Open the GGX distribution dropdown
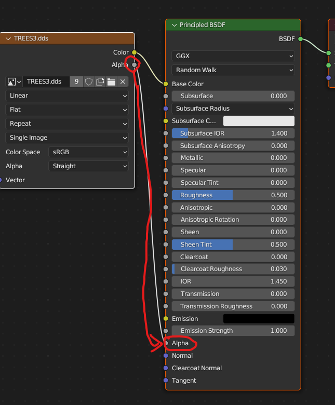The image size is (335, 405). coord(233,56)
